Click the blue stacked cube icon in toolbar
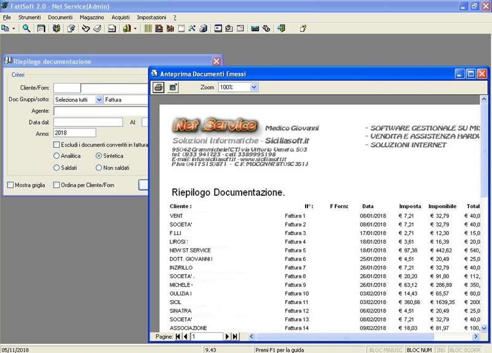The image size is (492, 353). click(204, 28)
